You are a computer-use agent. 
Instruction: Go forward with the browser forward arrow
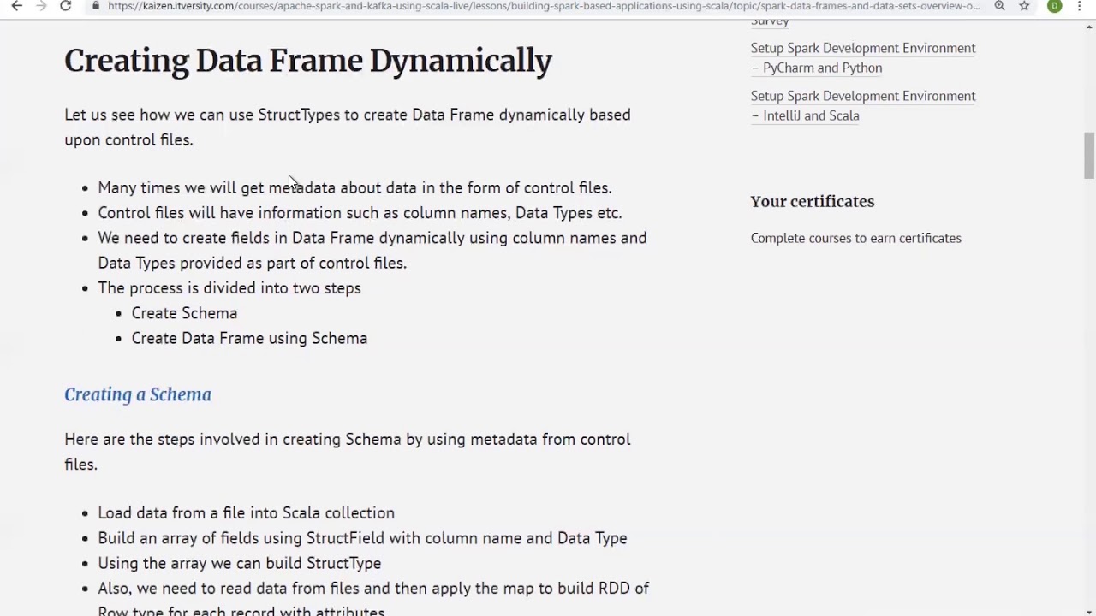[x=40, y=6]
